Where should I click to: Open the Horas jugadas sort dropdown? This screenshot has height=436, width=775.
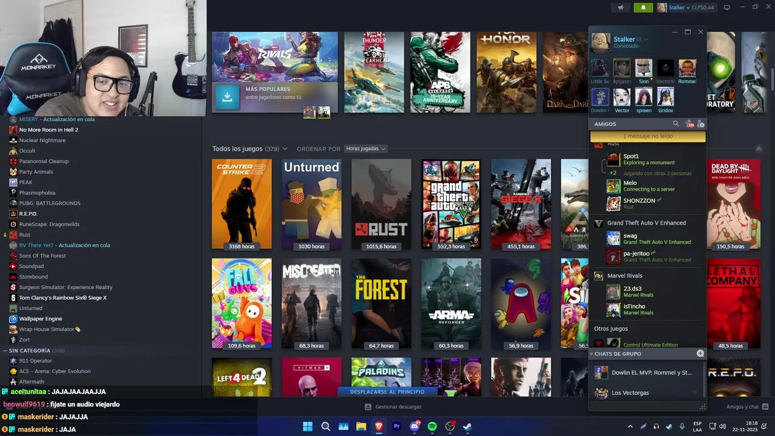tap(365, 148)
